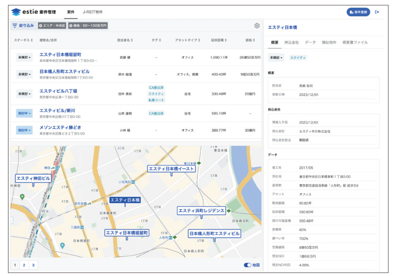Go to page 2 of results
This screenshot has height=276, width=398.
point(24,265)
